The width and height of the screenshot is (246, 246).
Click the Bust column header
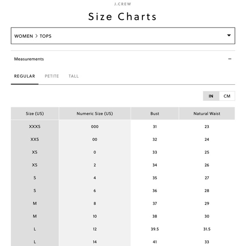155,114
